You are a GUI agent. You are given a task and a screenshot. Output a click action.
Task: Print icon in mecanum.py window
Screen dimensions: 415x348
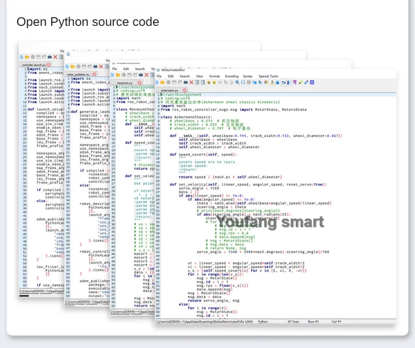141,75
